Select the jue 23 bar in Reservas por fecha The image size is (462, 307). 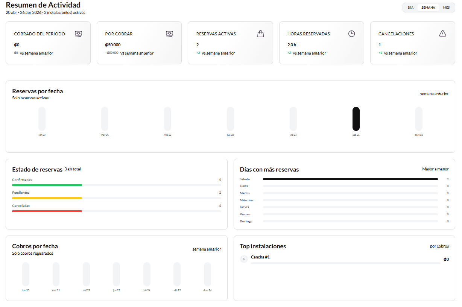tap(230, 119)
